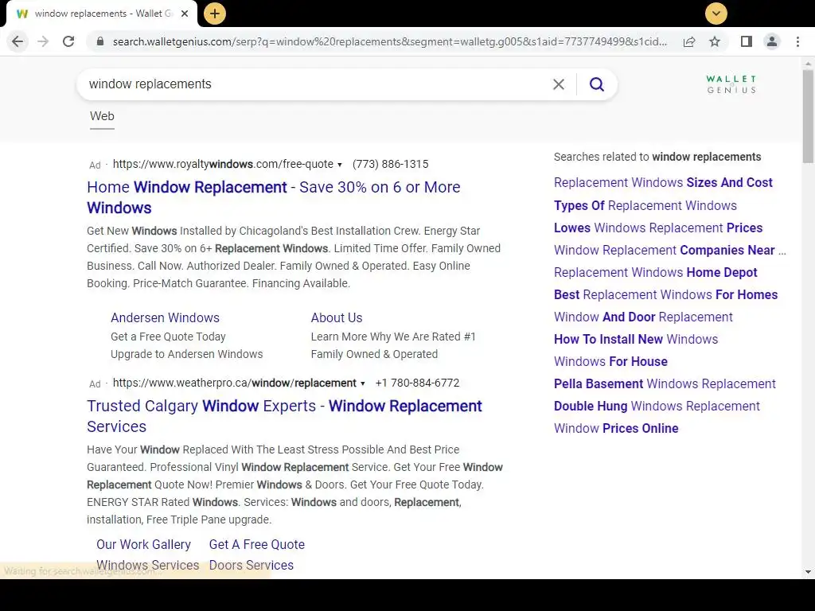
Task: Open the side panel icon
Action: coord(747,41)
